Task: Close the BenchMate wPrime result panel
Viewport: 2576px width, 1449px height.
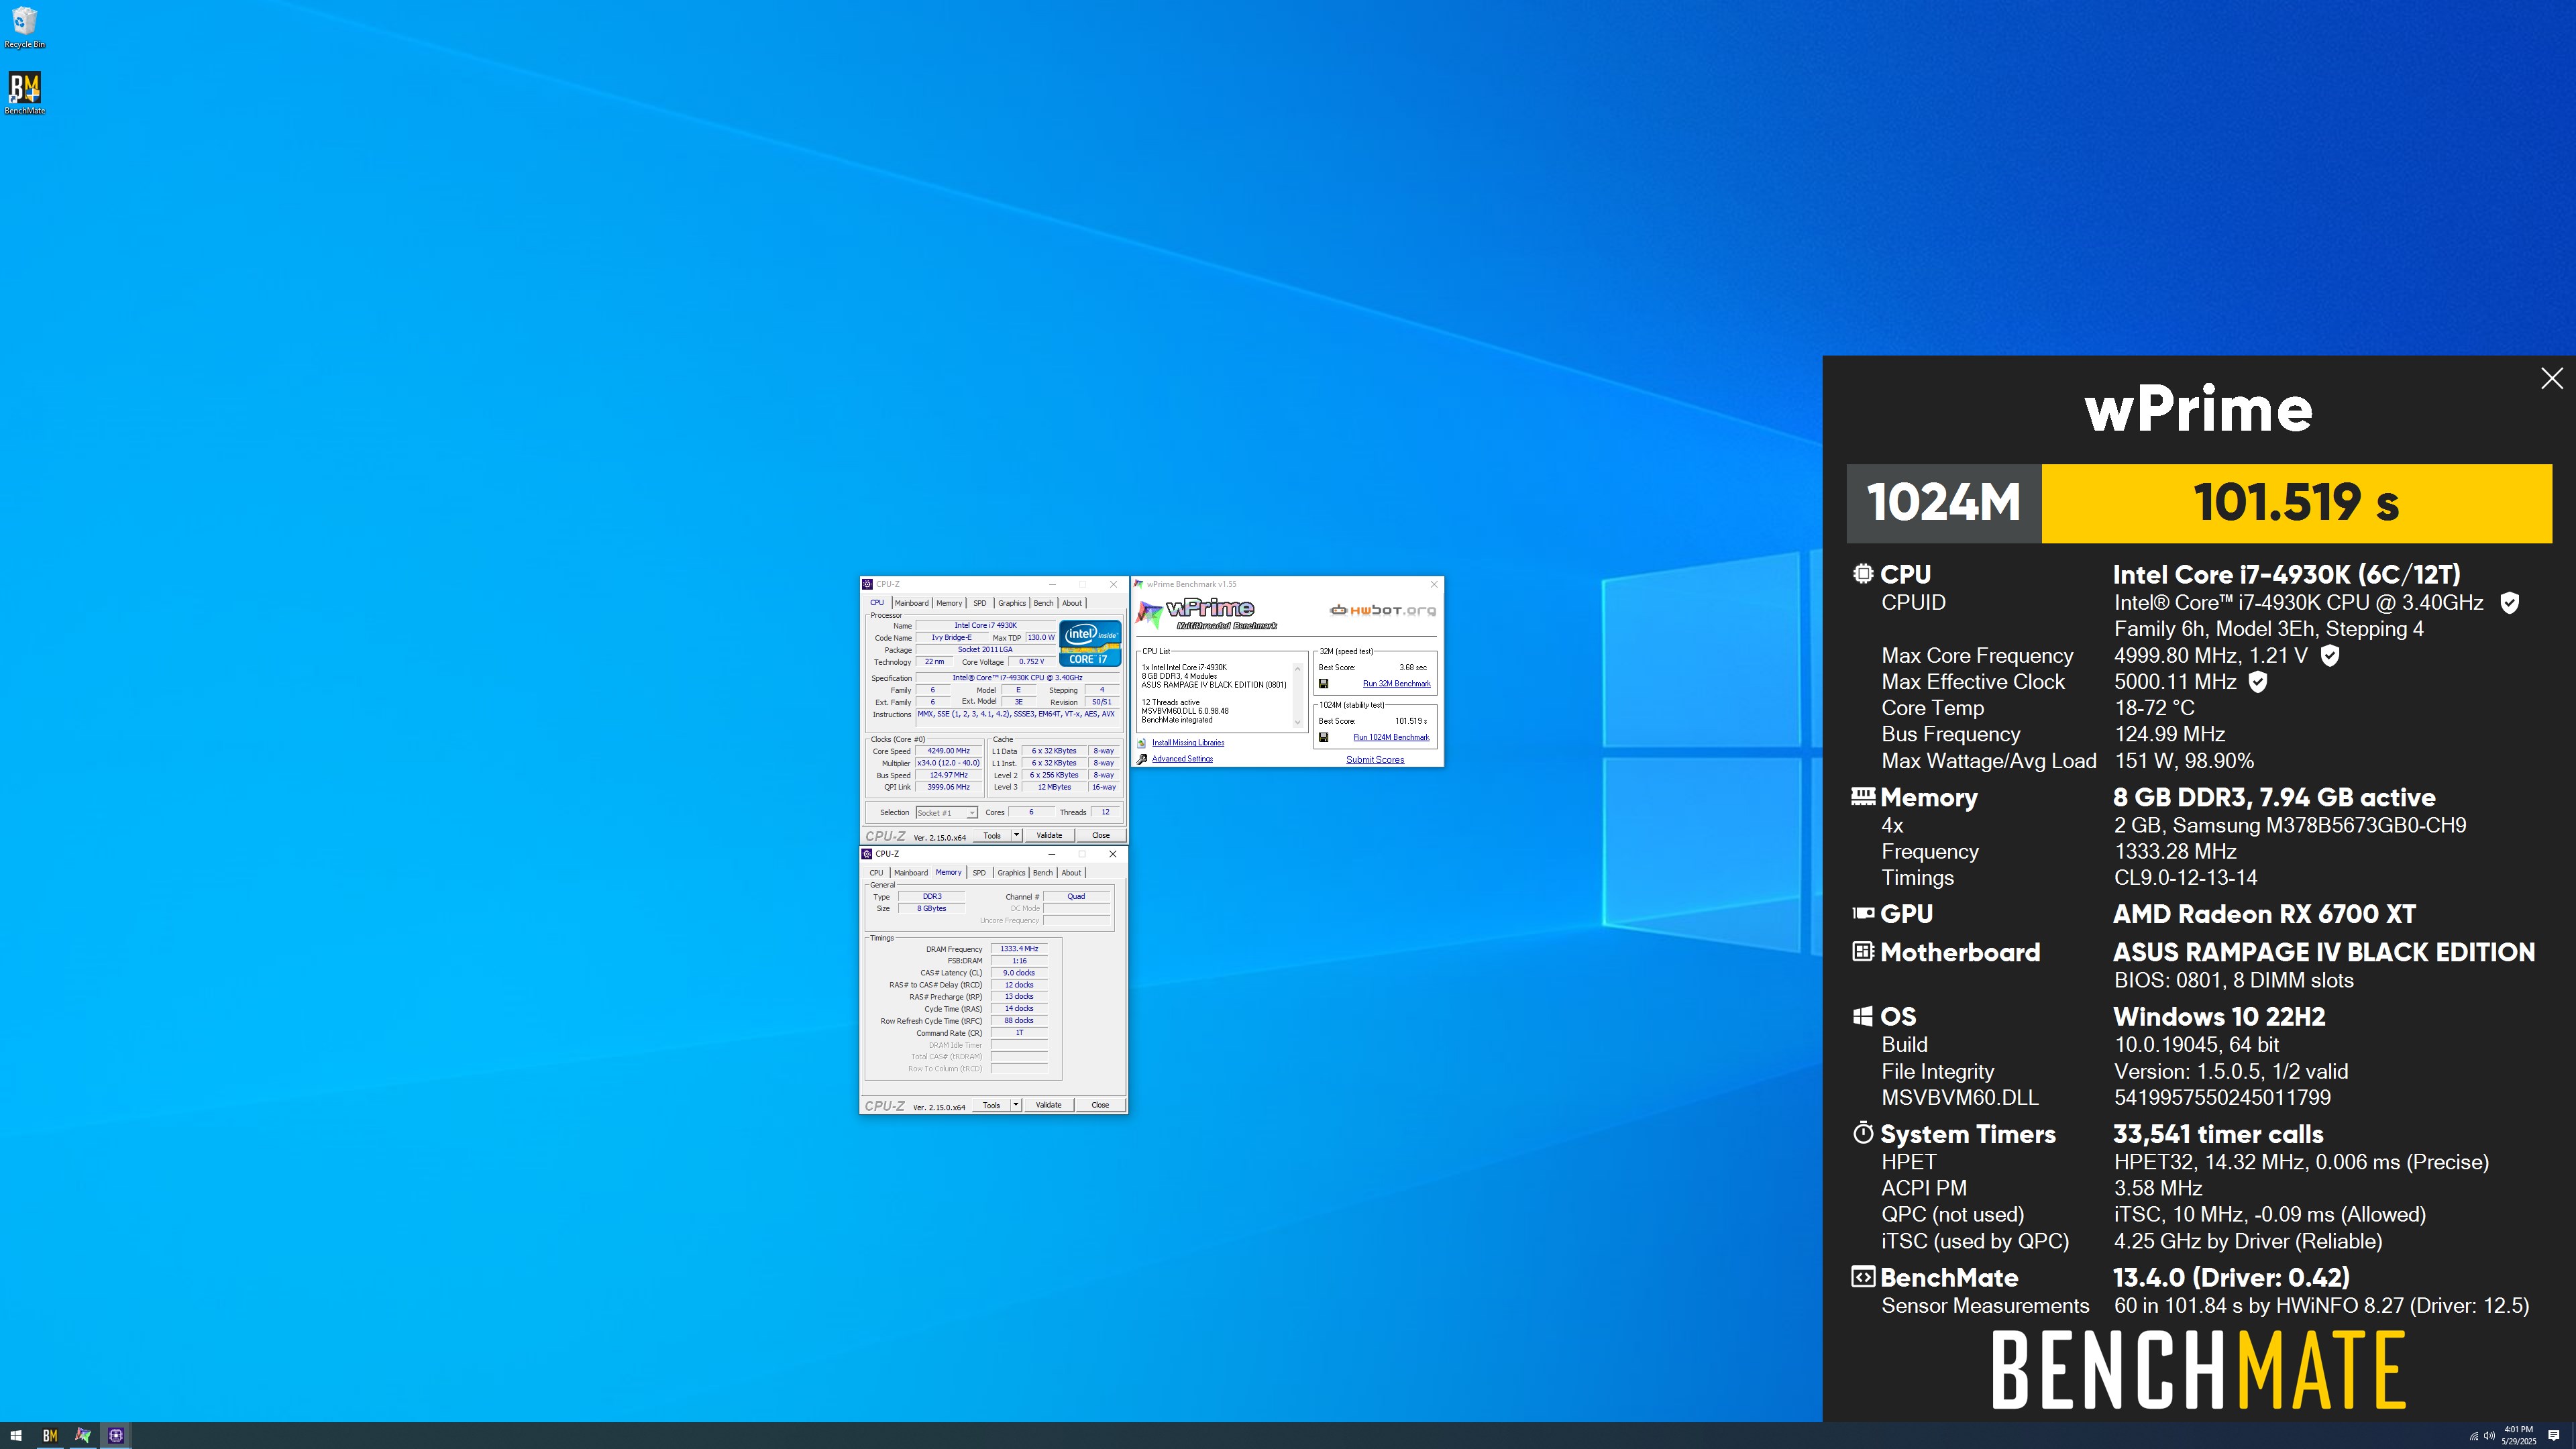Action: [x=2552, y=378]
